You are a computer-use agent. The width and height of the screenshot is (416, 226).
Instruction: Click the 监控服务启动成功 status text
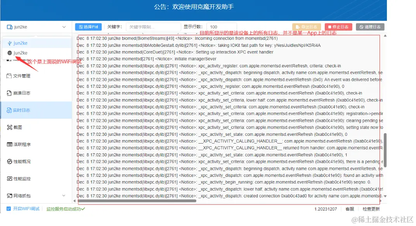click(66, 209)
